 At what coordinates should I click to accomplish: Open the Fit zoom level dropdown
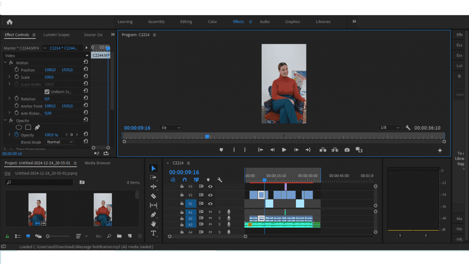(171, 128)
